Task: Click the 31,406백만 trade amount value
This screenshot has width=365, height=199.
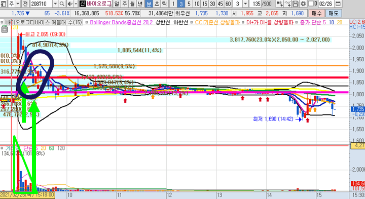Action: pos(161,14)
